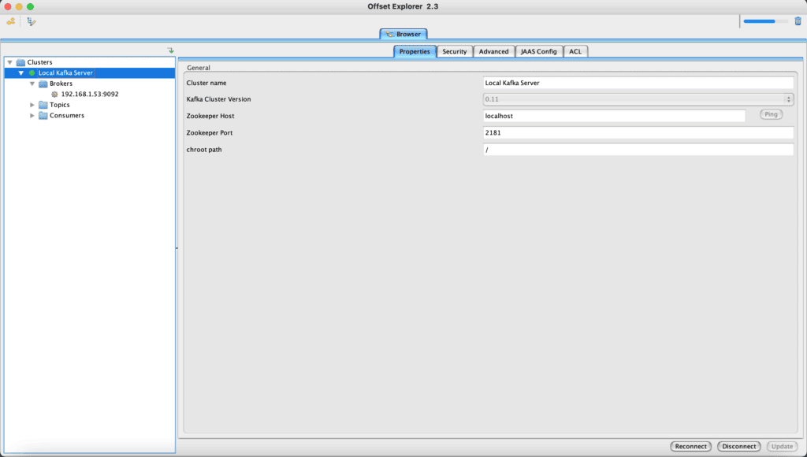This screenshot has height=457, width=807.
Task: Click the Cluster name input field
Action: point(638,83)
